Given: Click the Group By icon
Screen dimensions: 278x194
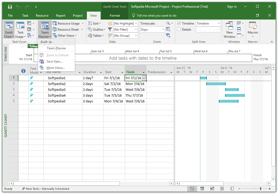Looking at the screenshot, I should click(110, 36).
